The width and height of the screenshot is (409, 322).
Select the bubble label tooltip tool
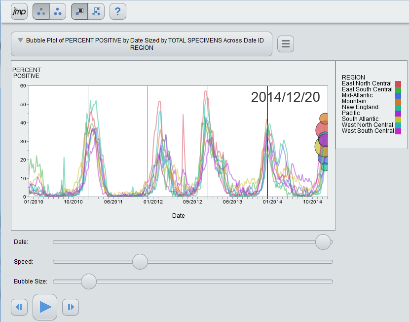pos(79,11)
